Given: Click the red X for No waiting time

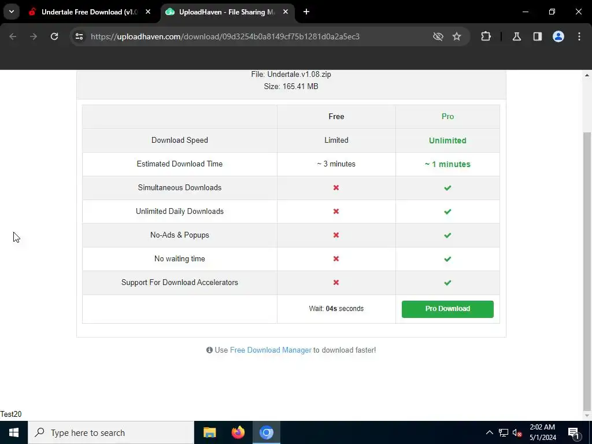Looking at the screenshot, I should [336, 258].
